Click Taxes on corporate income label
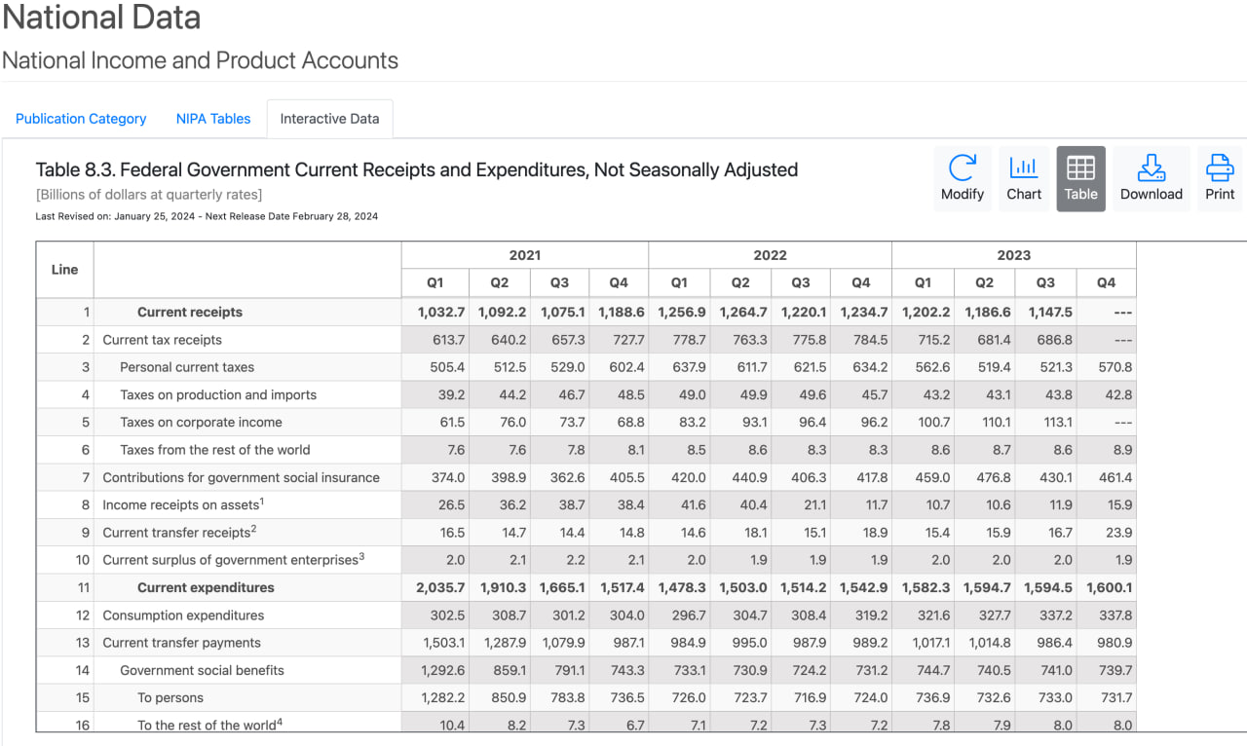Screen dimensions: 1247x746 [x=201, y=422]
